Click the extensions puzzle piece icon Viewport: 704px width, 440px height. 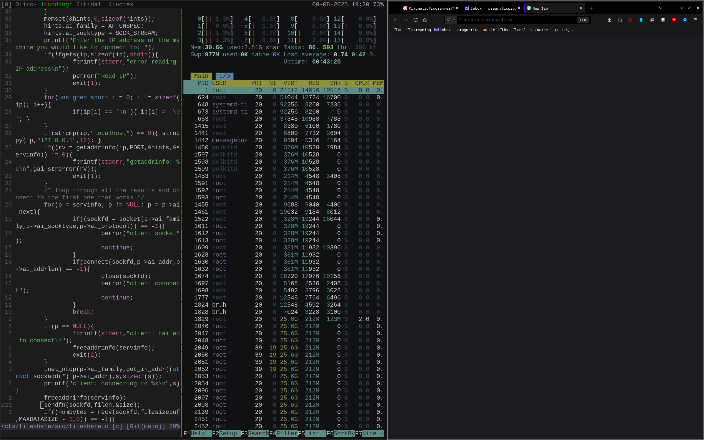[620, 20]
